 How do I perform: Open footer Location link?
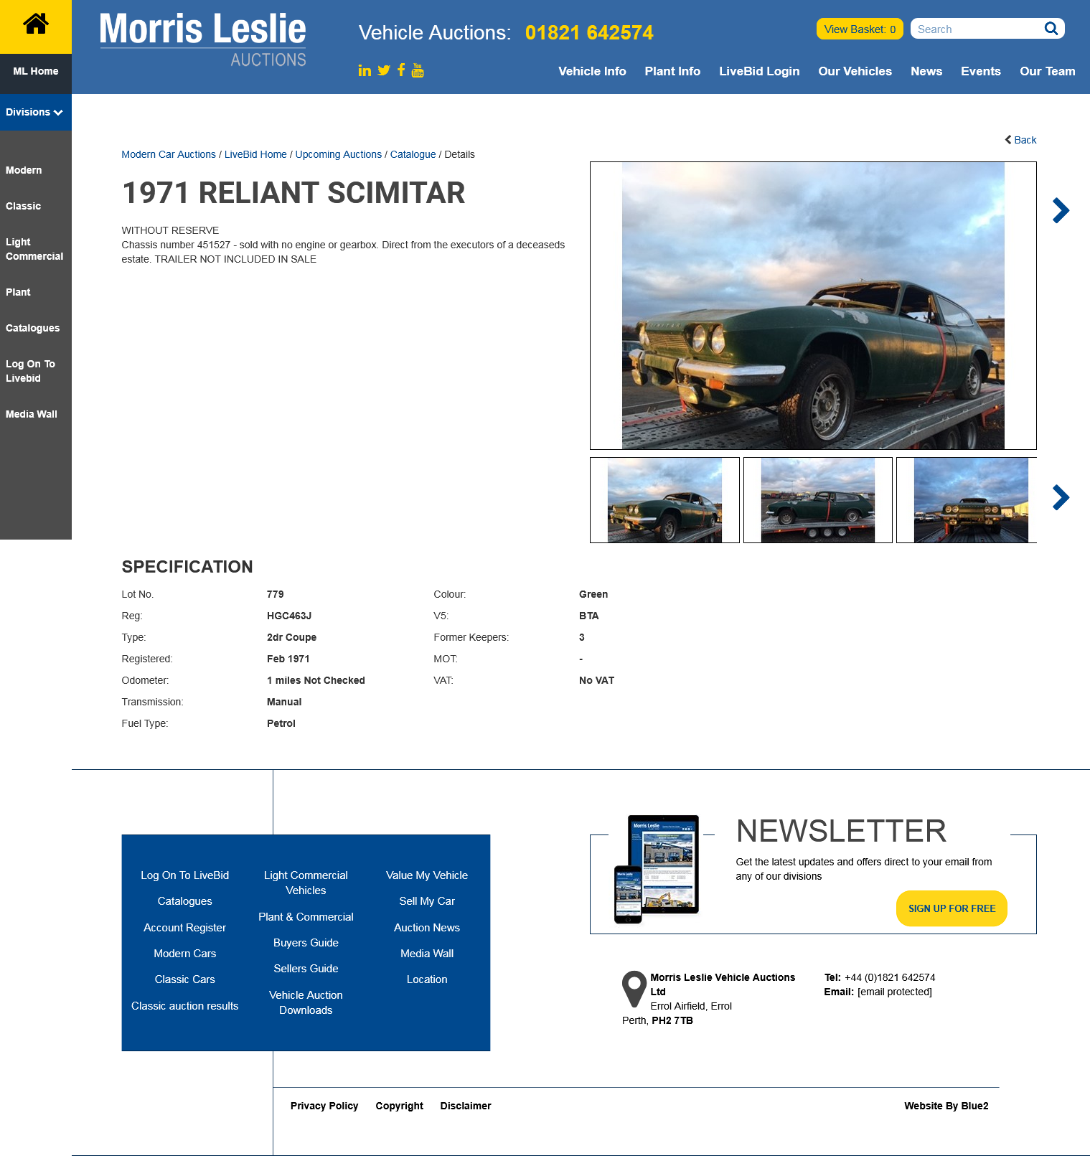coord(427,979)
